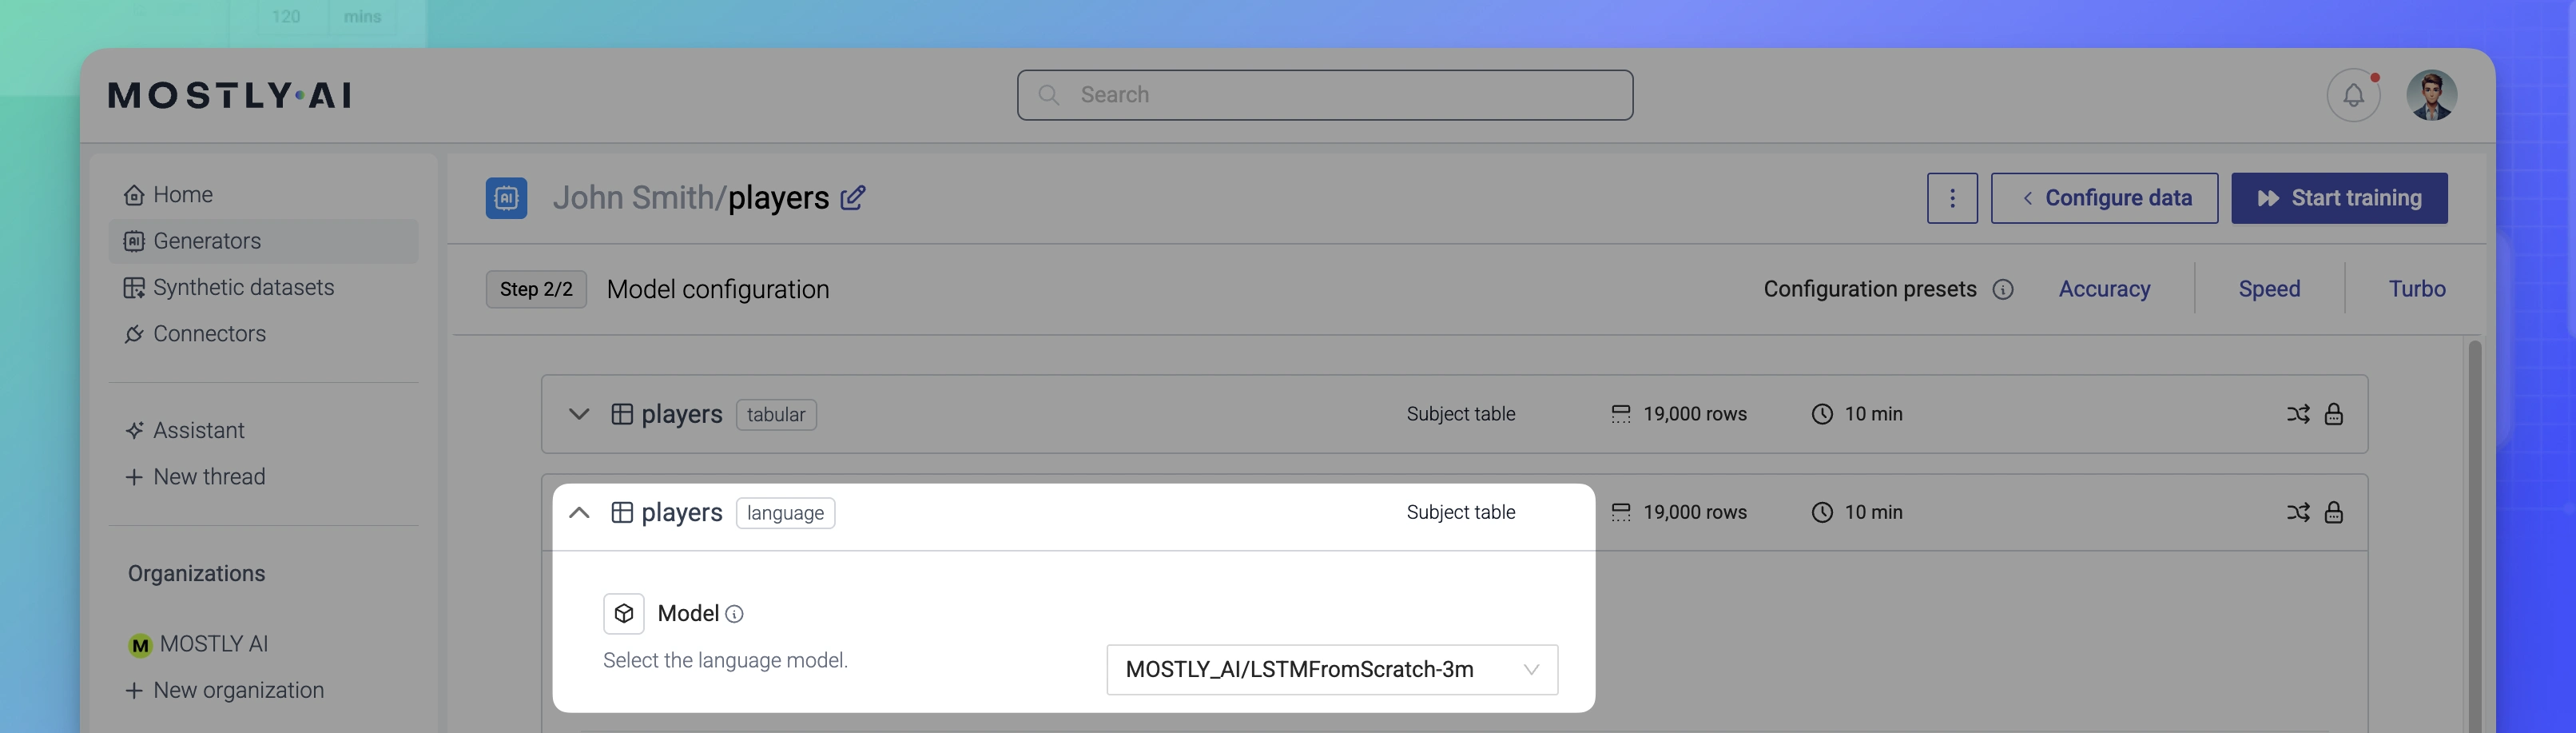The height and width of the screenshot is (733, 2576).
Task: Click the language tag badge
Action: [x=785, y=513]
